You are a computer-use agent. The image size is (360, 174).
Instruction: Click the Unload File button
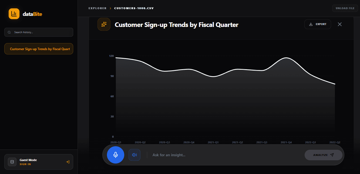345,8
